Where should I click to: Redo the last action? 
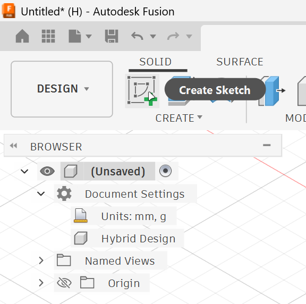(173, 36)
